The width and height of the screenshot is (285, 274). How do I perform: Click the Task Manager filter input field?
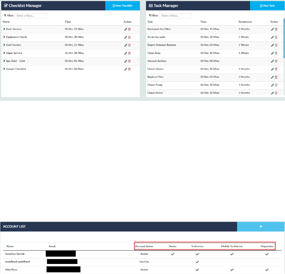click(176, 16)
